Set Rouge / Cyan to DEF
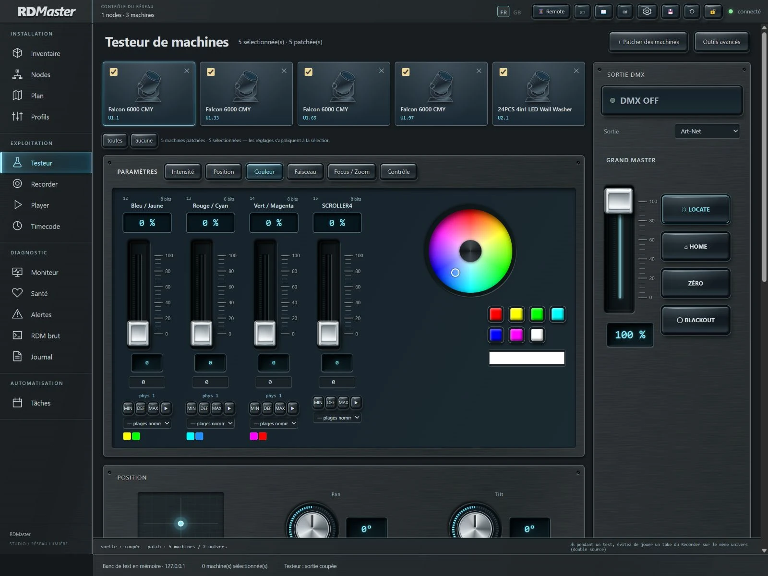This screenshot has height=576, width=768. tap(204, 408)
